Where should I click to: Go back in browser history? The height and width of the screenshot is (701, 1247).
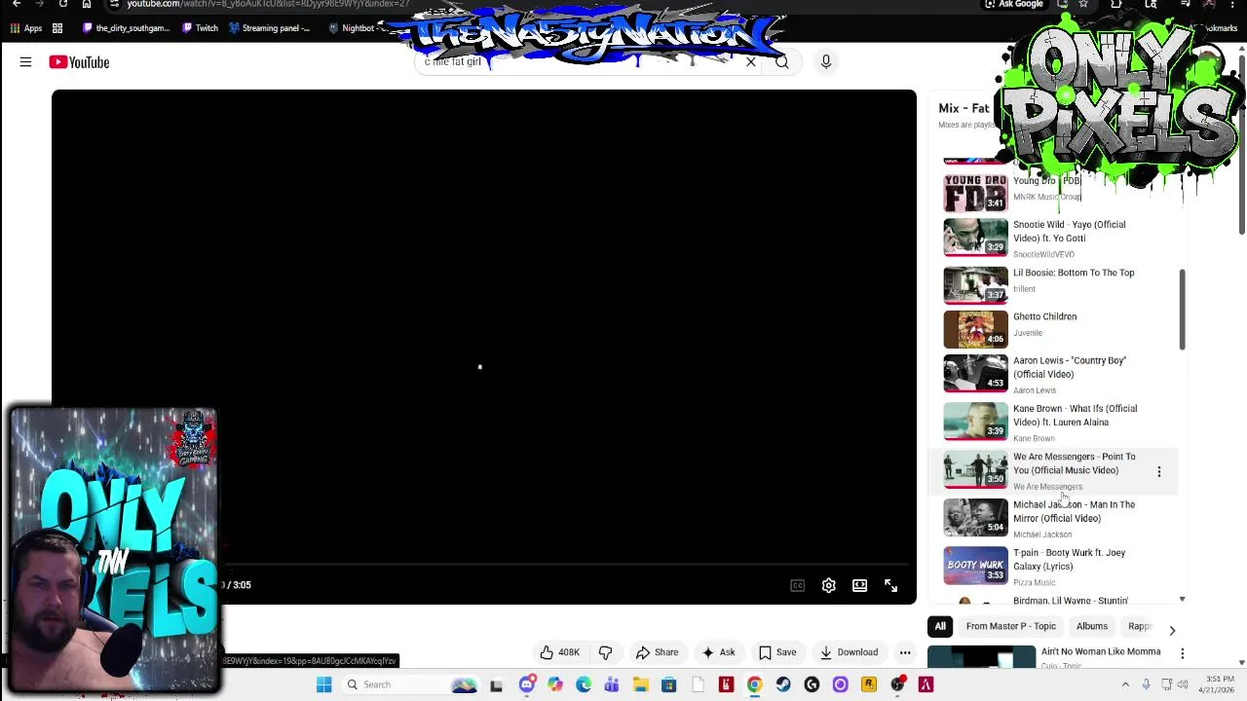(x=17, y=4)
